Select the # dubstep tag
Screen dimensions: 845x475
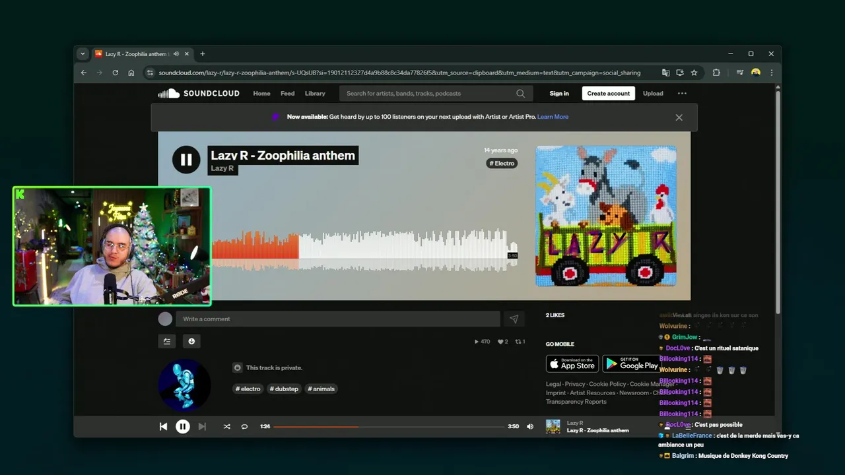pos(284,389)
